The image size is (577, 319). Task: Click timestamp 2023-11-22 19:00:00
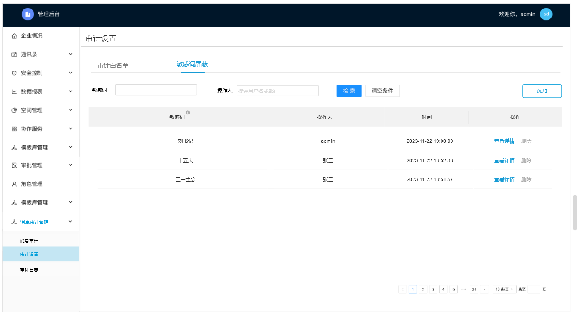[x=430, y=141]
